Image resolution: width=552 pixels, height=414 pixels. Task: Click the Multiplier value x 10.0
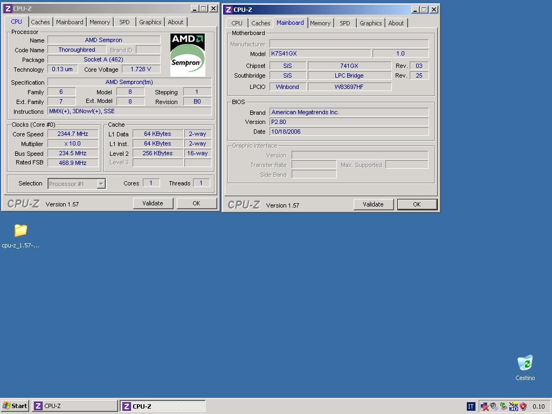click(73, 143)
